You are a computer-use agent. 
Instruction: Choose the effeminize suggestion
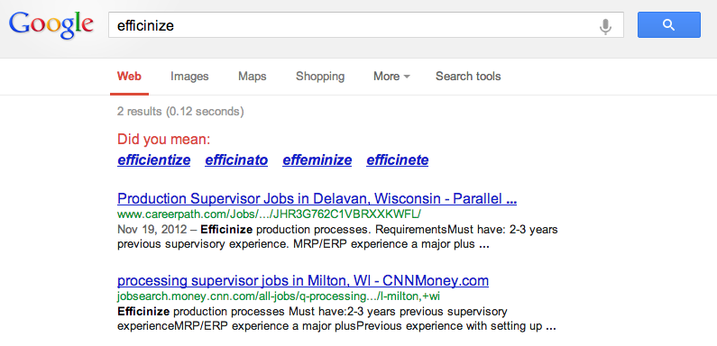click(317, 160)
